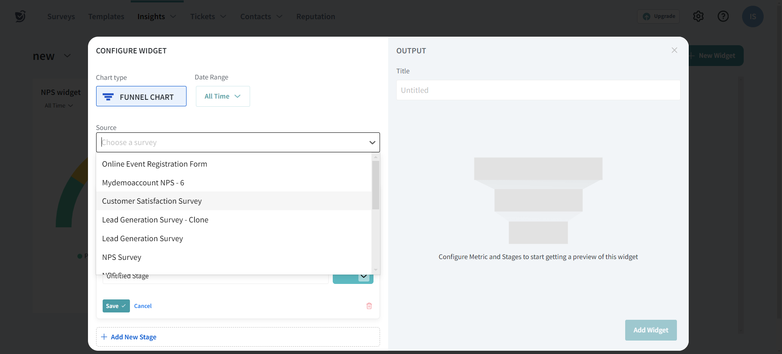Image resolution: width=782 pixels, height=354 pixels.
Task: Click the Funnel Chart type button
Action: [x=141, y=97]
